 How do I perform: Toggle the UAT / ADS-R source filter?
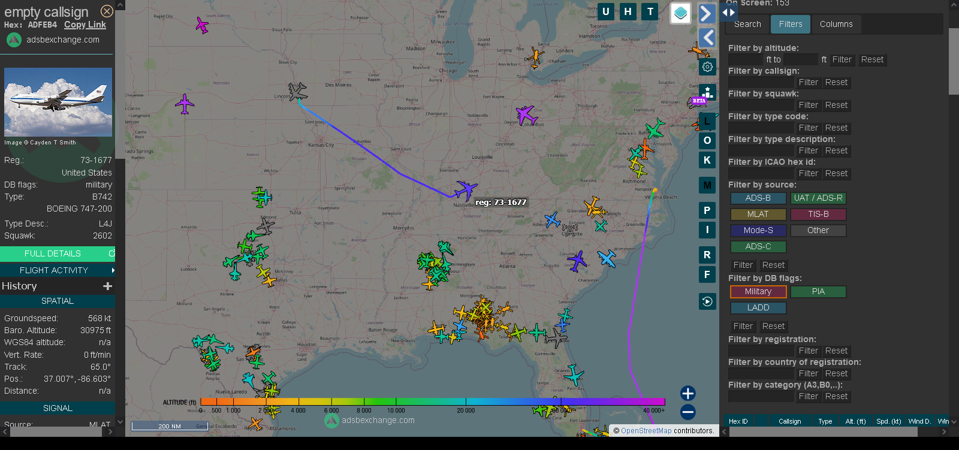(818, 198)
